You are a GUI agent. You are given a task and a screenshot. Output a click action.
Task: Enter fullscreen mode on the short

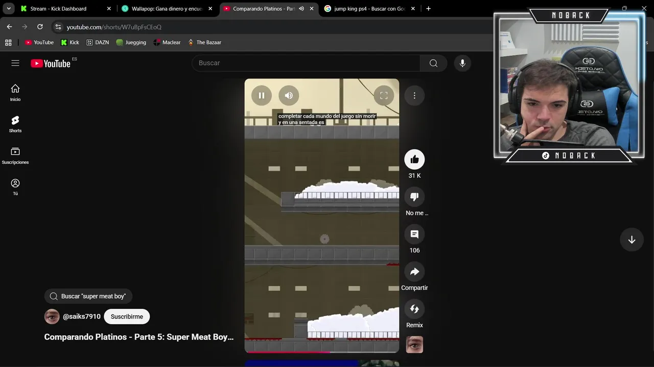384,95
